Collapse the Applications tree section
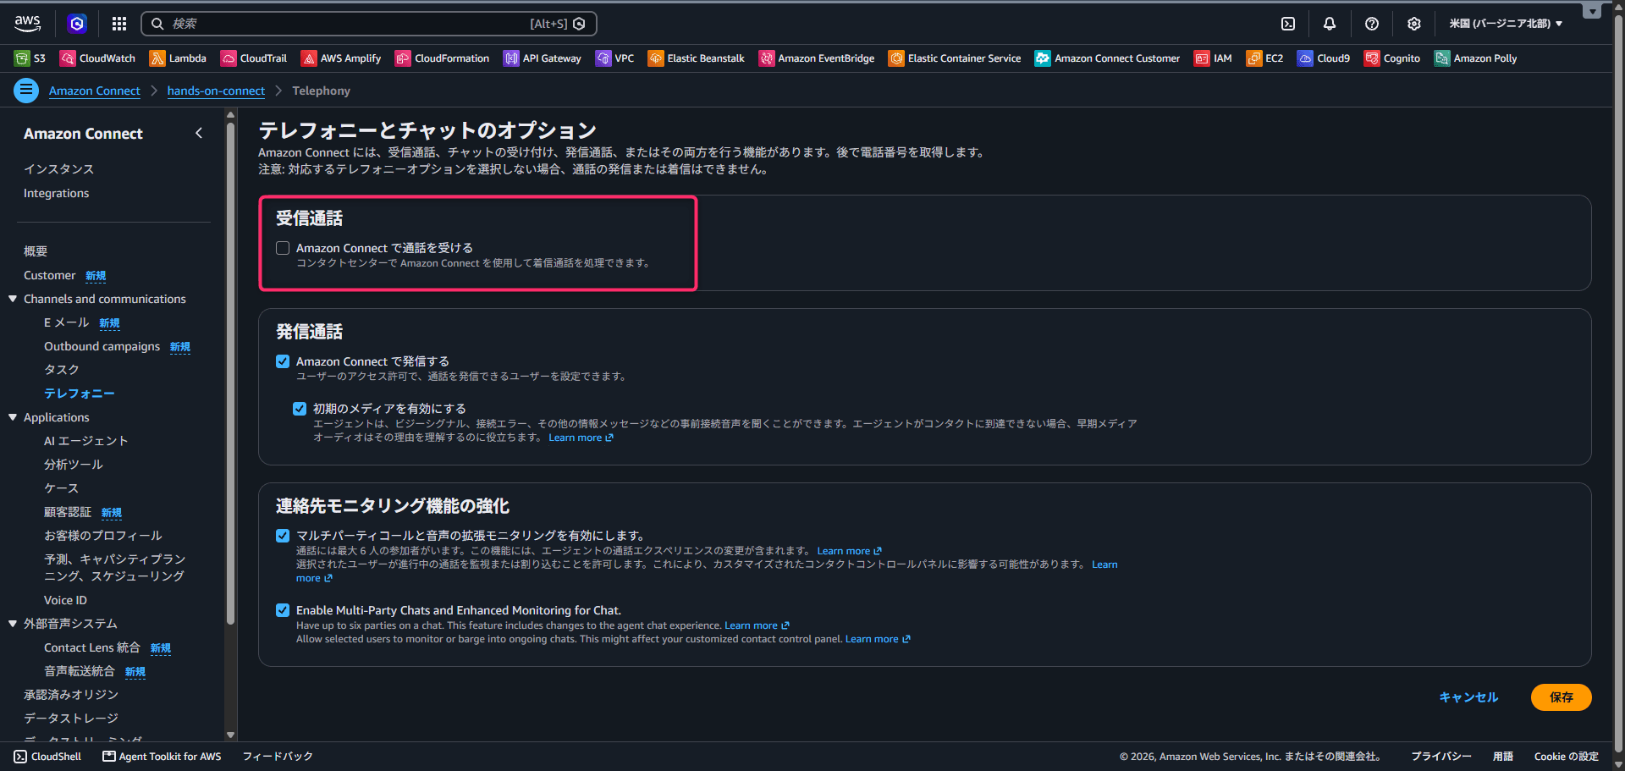 [13, 417]
